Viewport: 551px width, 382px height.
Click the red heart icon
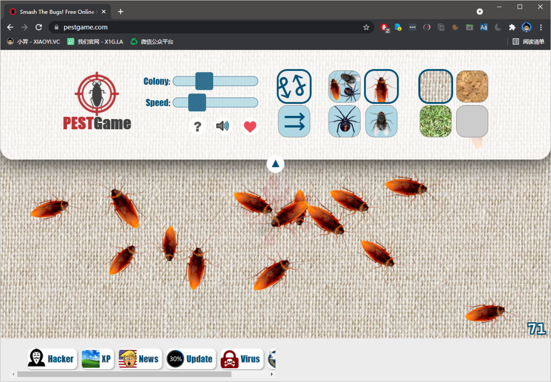(x=249, y=127)
